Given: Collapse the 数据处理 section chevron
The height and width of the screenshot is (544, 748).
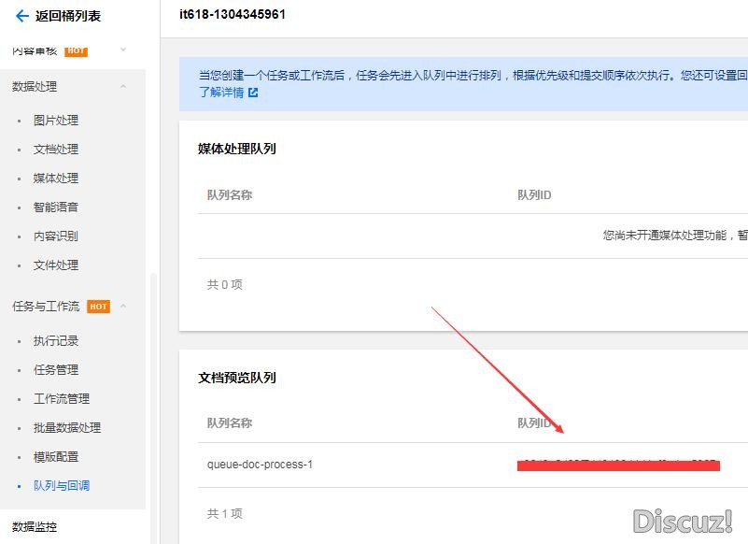Looking at the screenshot, I should (123, 86).
